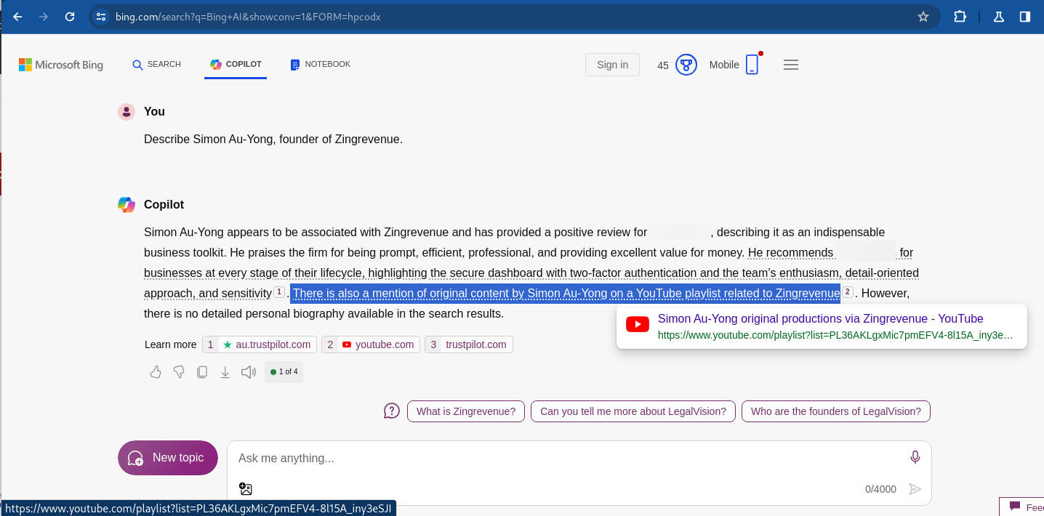
Task: Click the user avatar next to You
Action: (x=127, y=112)
